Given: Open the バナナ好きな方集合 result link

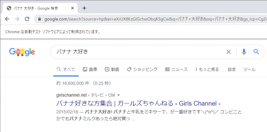Looking at the screenshot, I should [138, 103].
